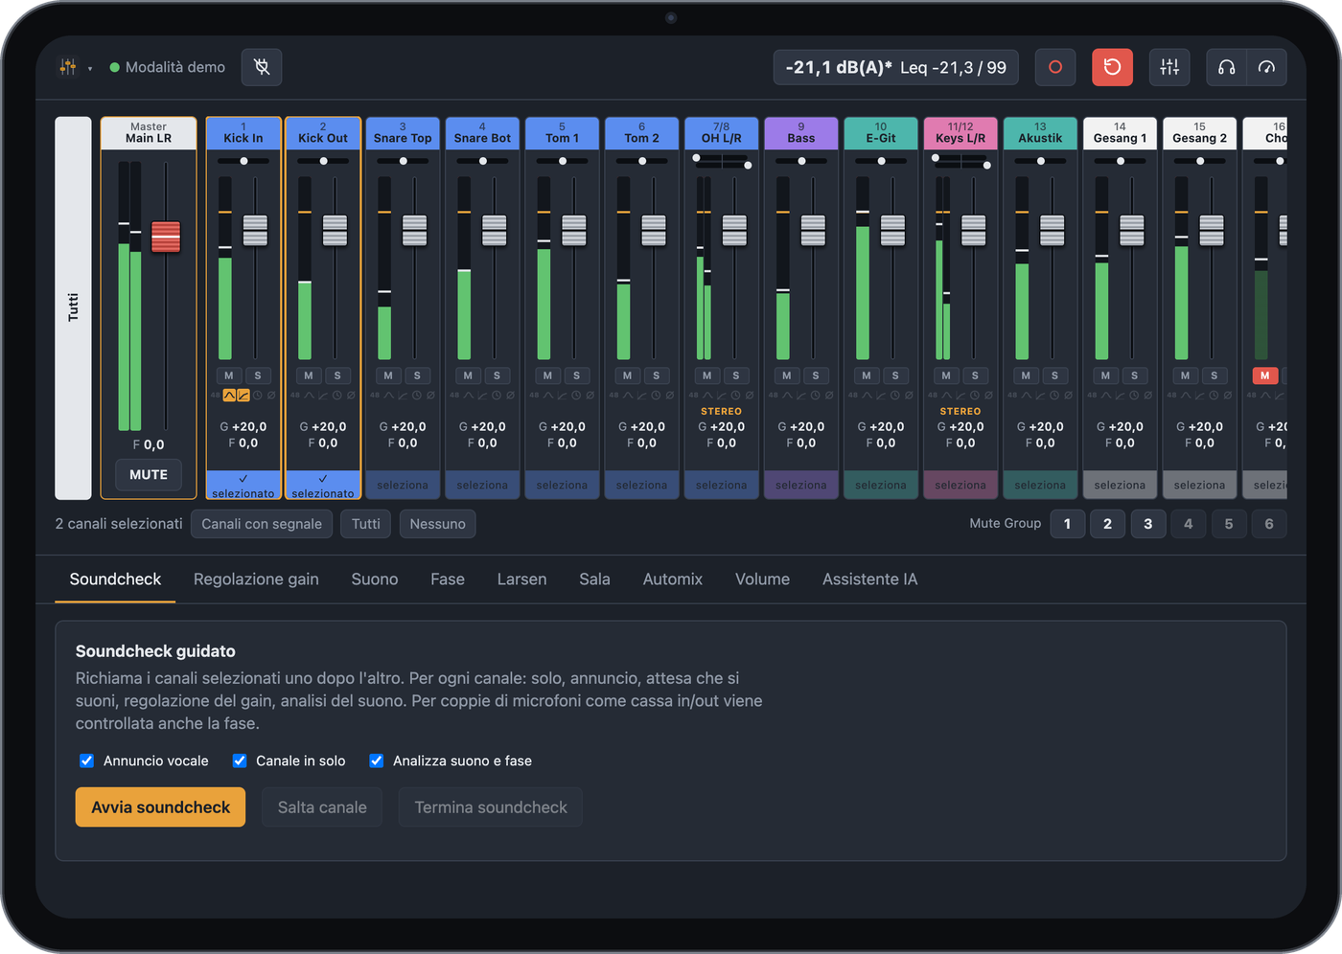The height and width of the screenshot is (954, 1342).
Task: Click the phase invert icon on Kick In
Action: [271, 396]
